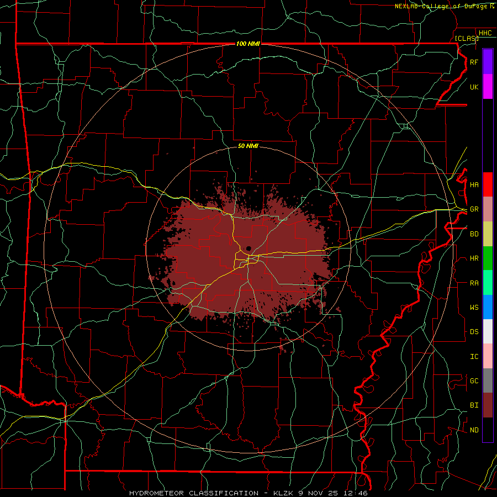Click the black radar site dot

[x=249, y=248]
